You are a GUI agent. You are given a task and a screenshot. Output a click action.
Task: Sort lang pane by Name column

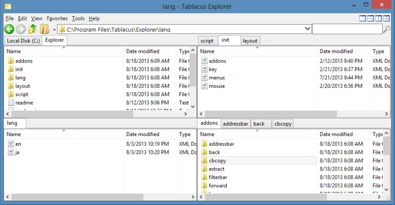click(x=64, y=135)
